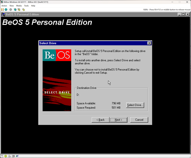Maximize the BeOS 5 Personal Edition window
191x158 pixels.
tap(183, 14)
